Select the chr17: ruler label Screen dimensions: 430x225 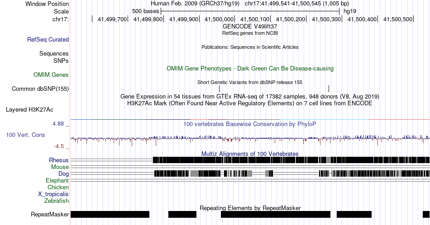[61, 19]
